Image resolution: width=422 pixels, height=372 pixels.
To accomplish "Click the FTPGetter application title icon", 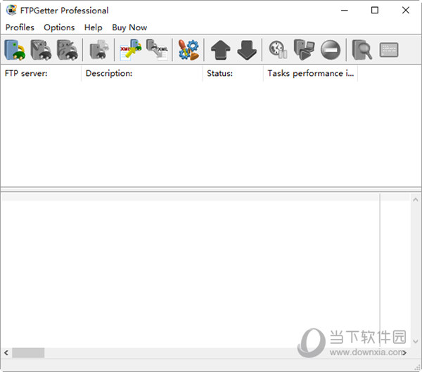I will [11, 11].
